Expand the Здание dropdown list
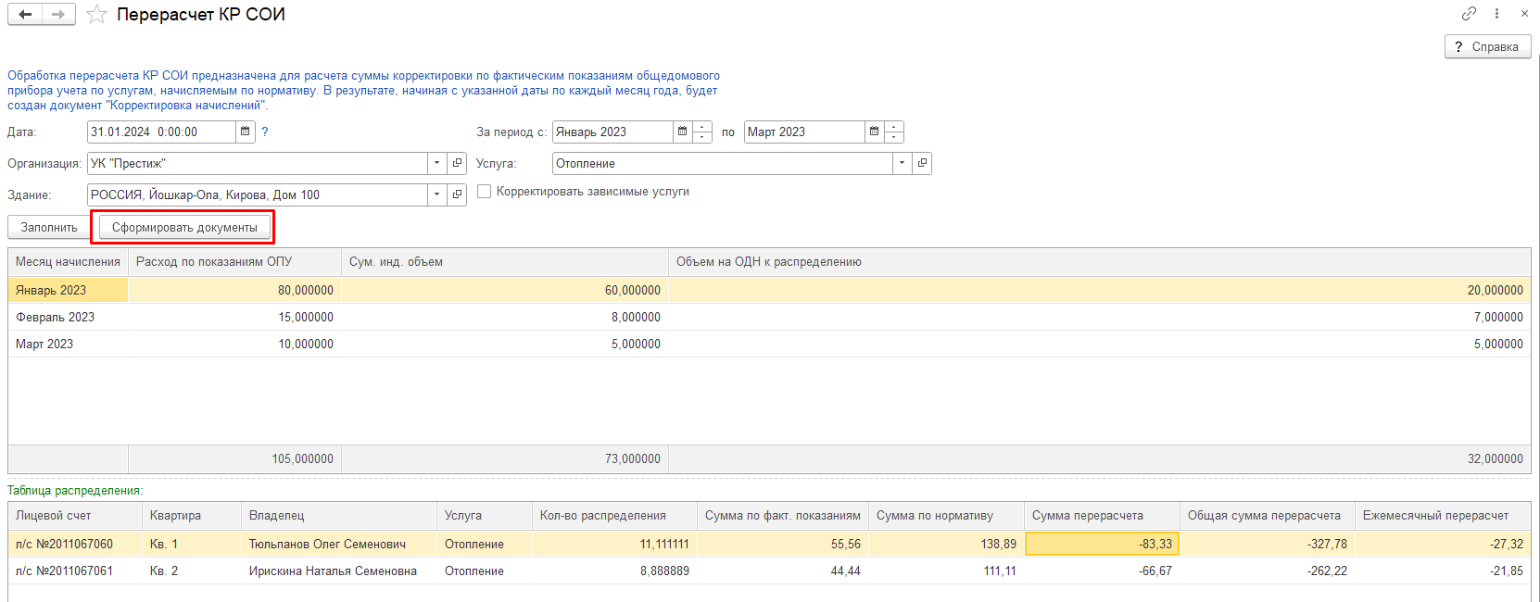This screenshot has height=602, width=1540. click(437, 195)
